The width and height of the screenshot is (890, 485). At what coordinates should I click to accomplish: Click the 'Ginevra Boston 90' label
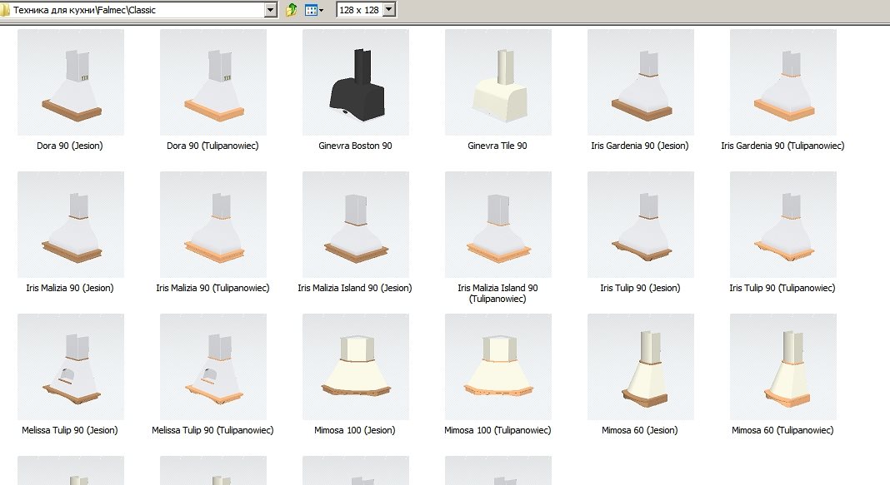(x=355, y=146)
